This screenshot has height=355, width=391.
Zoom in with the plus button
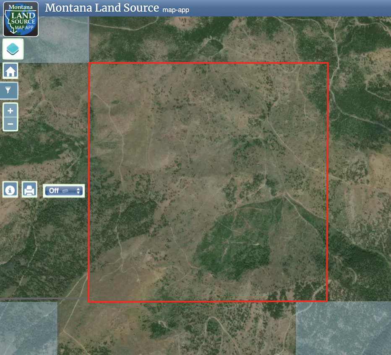[x=10, y=111]
